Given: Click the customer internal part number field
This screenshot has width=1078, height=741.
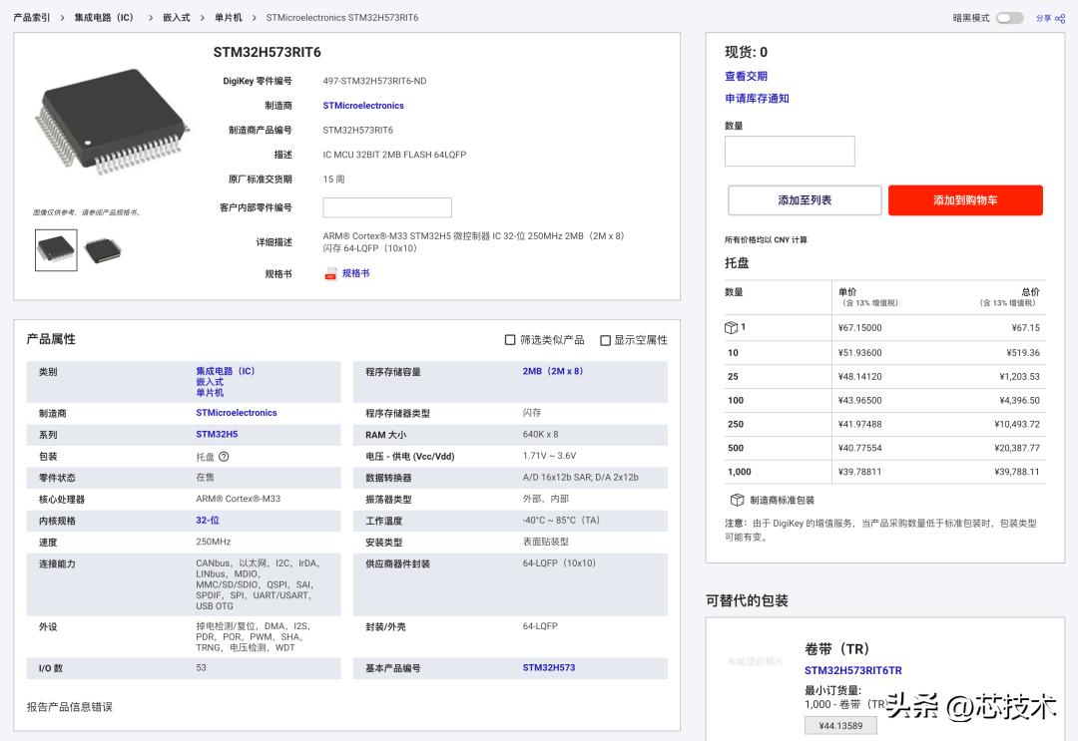Looking at the screenshot, I should [387, 207].
